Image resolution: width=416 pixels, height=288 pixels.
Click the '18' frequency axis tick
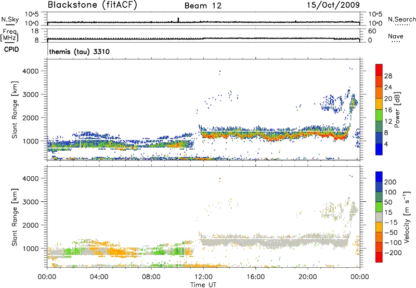pyautogui.click(x=35, y=31)
